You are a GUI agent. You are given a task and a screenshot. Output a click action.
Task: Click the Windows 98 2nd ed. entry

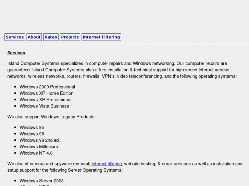tap(39, 140)
